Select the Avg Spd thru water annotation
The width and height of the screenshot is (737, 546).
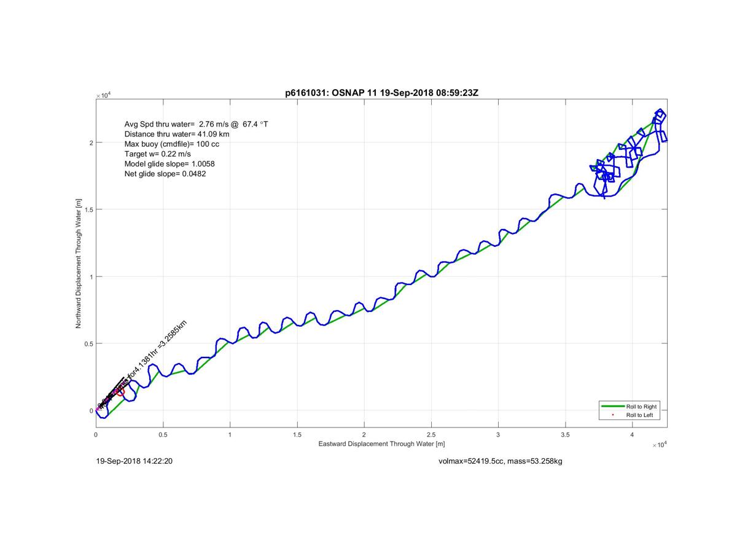pos(197,124)
